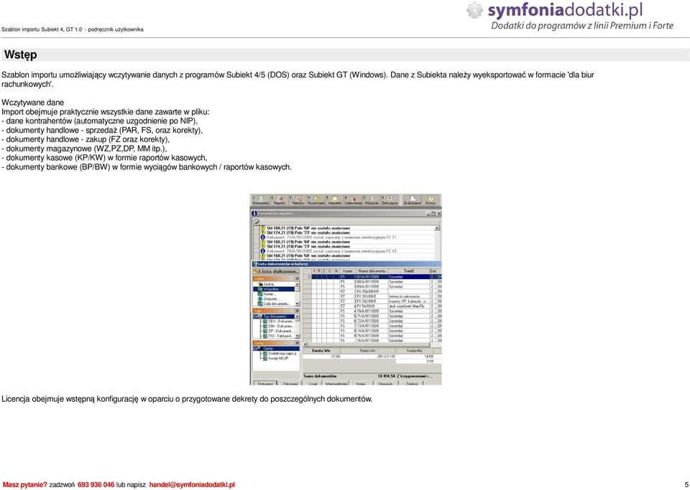This screenshot has width=690, height=490.
Task: Click the Typy tree scroll-down arrow
Action: (x=297, y=336)
